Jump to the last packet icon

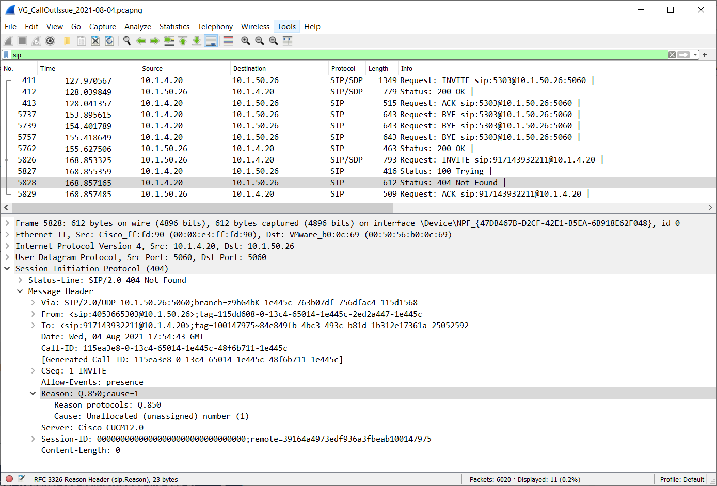[x=197, y=41]
